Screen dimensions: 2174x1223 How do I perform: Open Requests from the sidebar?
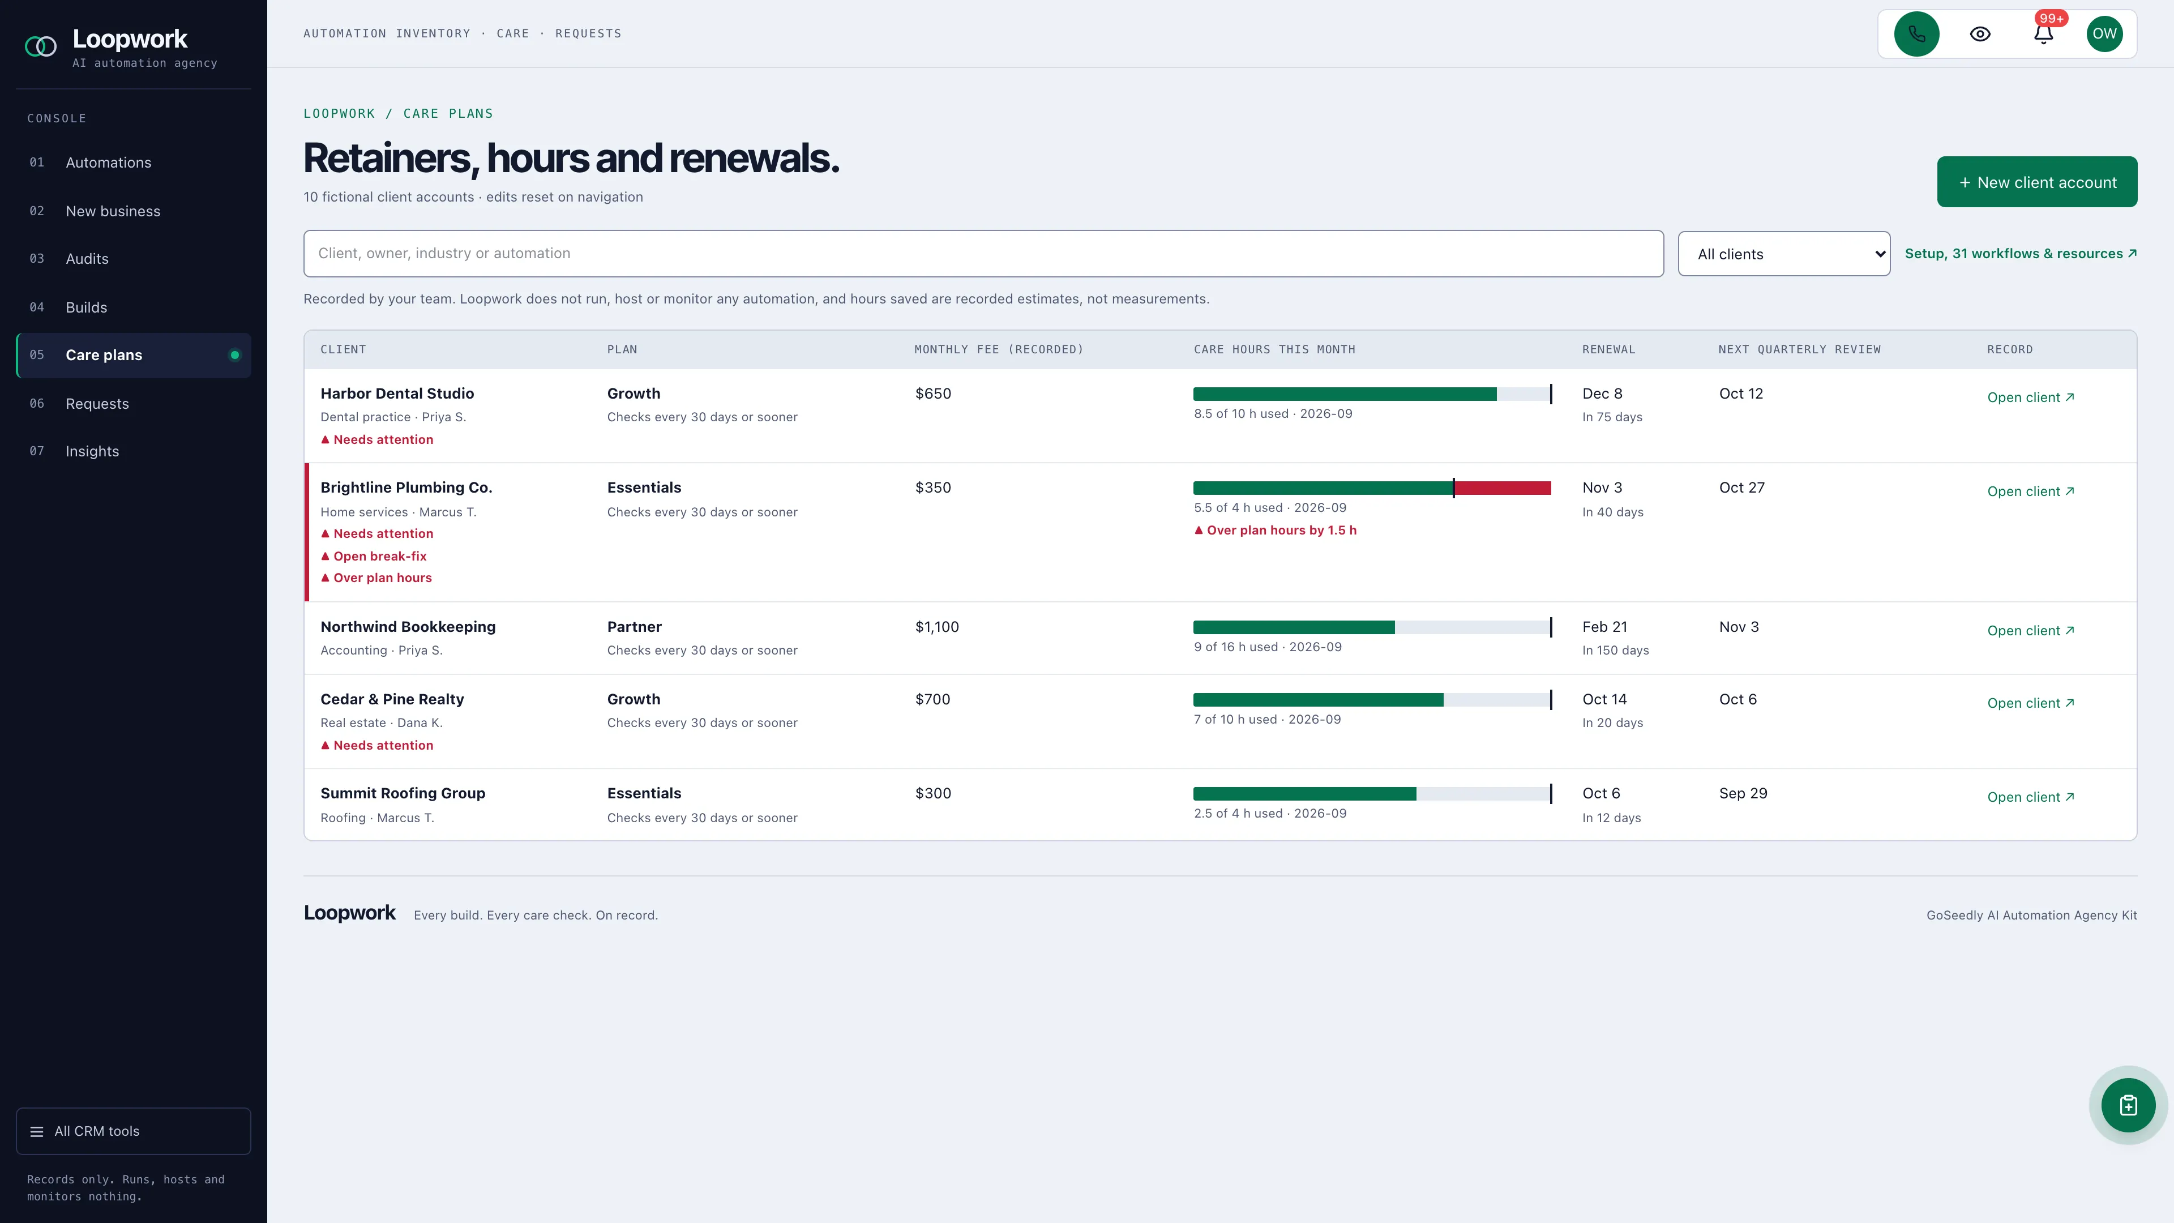pos(134,404)
